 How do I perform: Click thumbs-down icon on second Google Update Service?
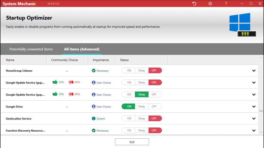[x=71, y=94]
